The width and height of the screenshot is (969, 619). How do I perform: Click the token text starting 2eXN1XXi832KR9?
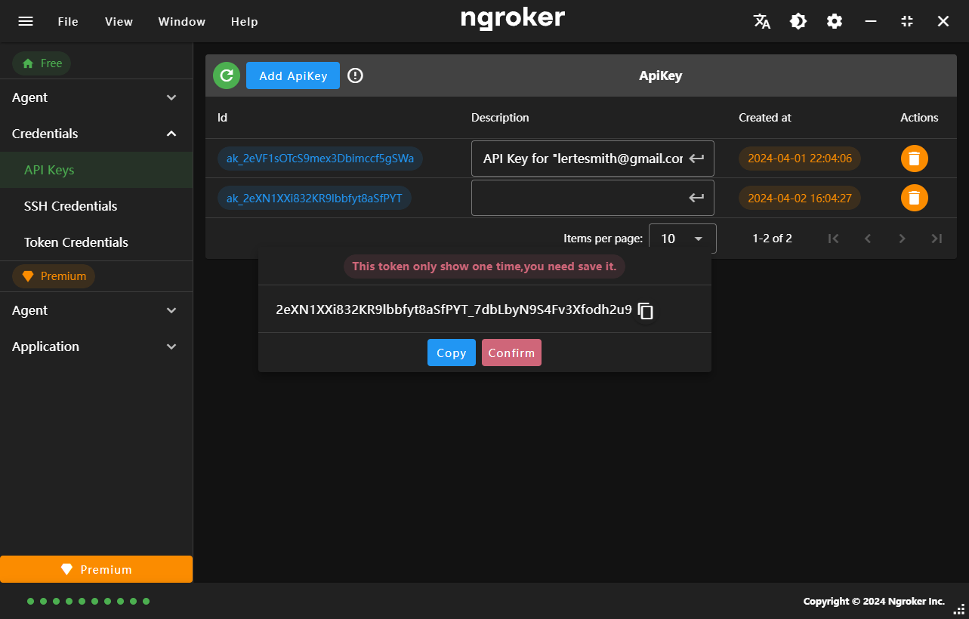click(454, 309)
